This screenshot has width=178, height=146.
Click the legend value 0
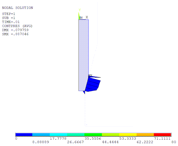point(16,139)
